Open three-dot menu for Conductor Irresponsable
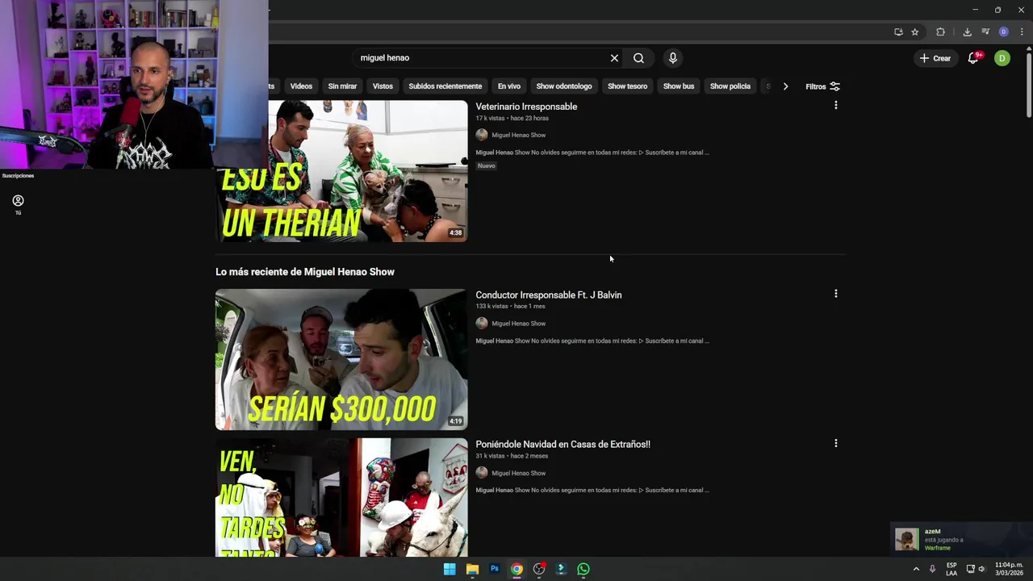Image resolution: width=1033 pixels, height=581 pixels. (x=835, y=294)
